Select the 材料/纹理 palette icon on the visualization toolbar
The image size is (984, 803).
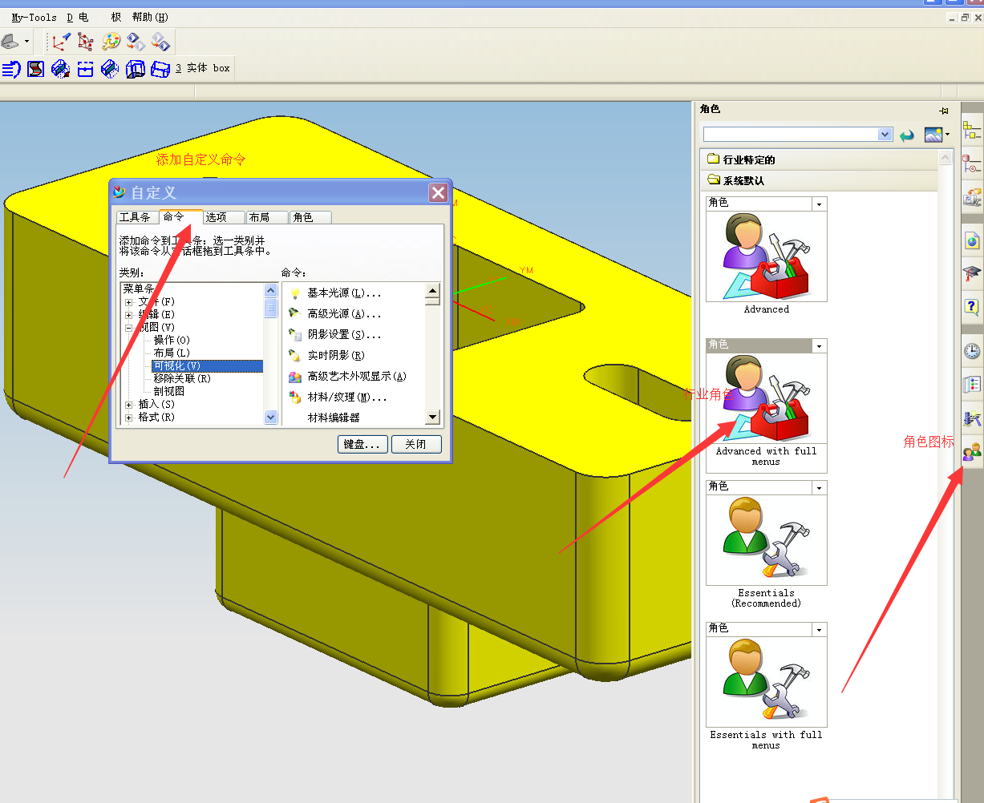pos(111,42)
